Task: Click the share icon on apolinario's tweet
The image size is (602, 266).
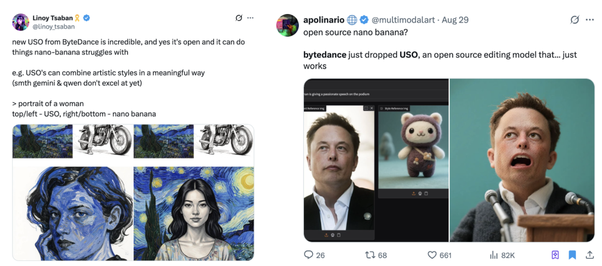Action: point(589,255)
